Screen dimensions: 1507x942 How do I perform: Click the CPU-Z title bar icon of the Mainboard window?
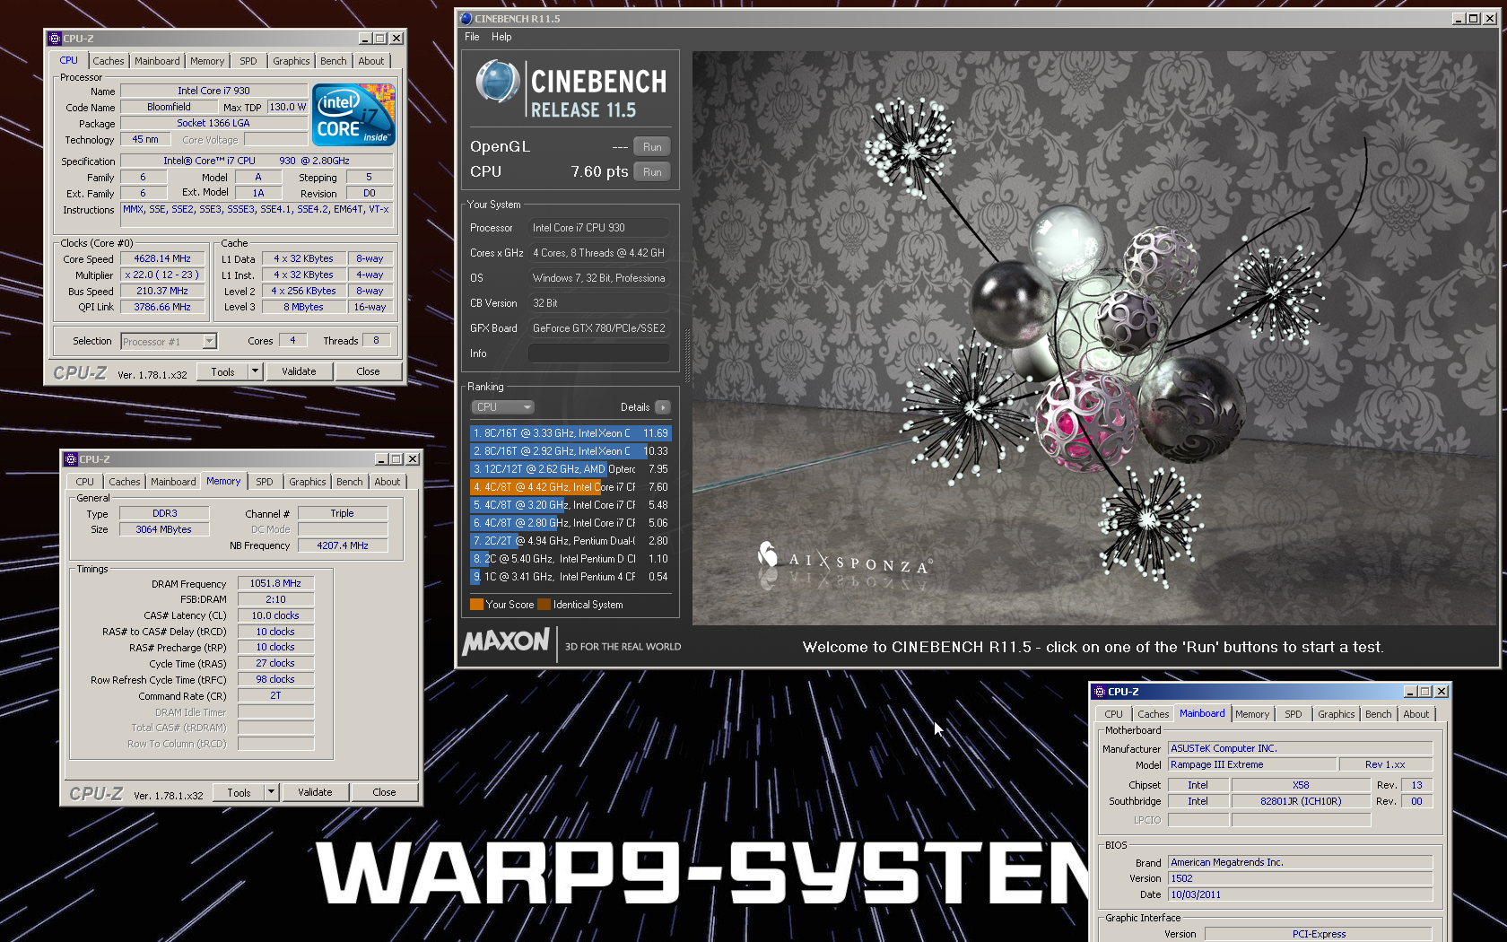tap(1100, 692)
